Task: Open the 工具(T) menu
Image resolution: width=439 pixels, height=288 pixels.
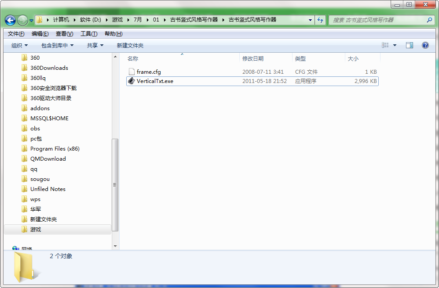Action: point(89,34)
